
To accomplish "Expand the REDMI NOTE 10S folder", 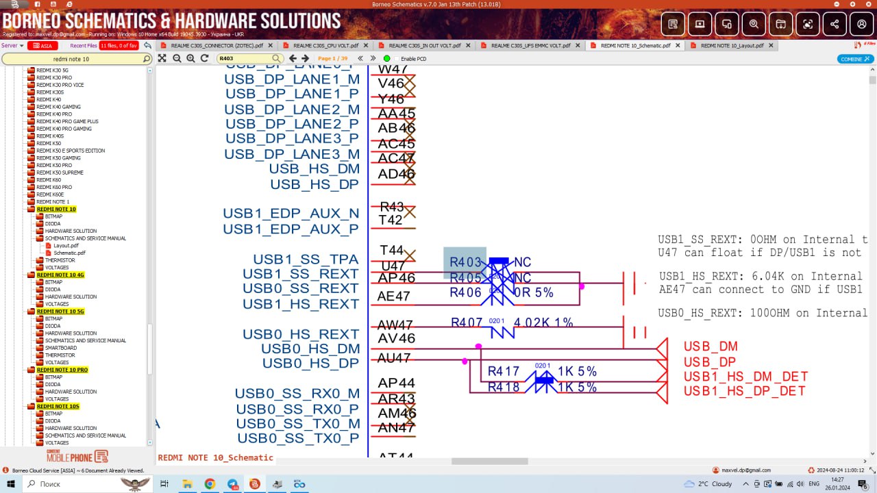I will click(31, 406).
